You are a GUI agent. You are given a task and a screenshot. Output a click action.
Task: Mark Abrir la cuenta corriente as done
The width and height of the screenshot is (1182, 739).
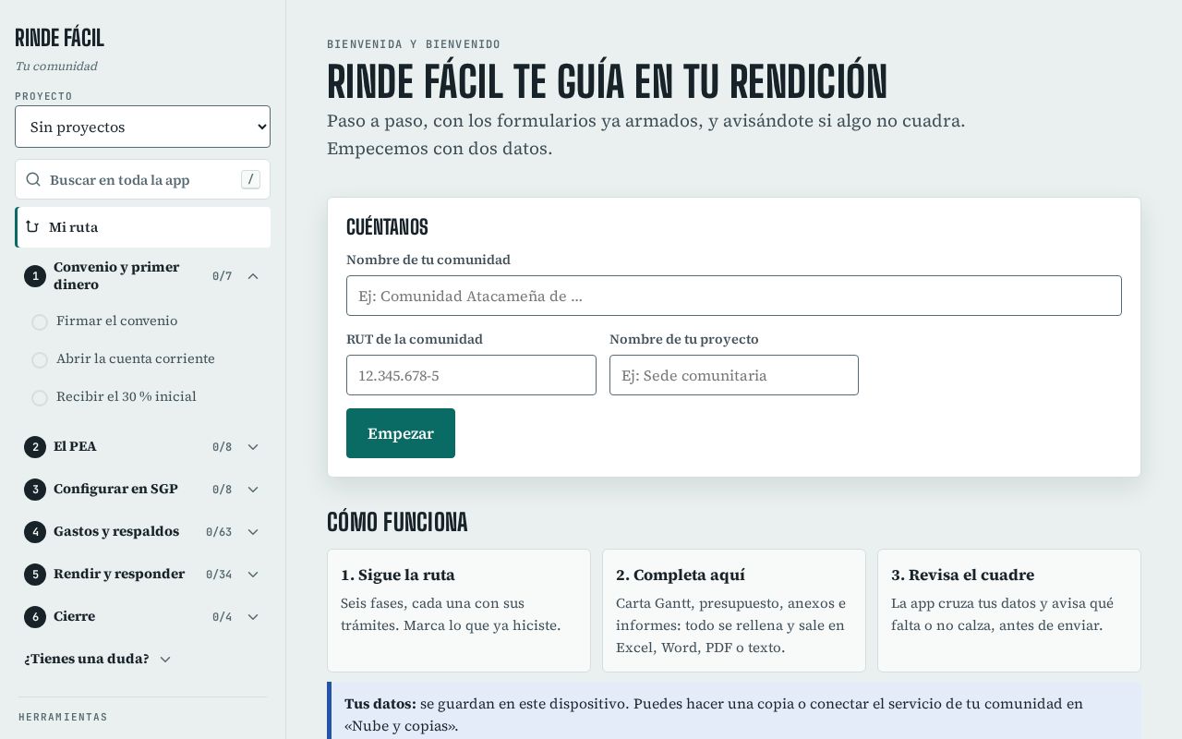coord(40,360)
